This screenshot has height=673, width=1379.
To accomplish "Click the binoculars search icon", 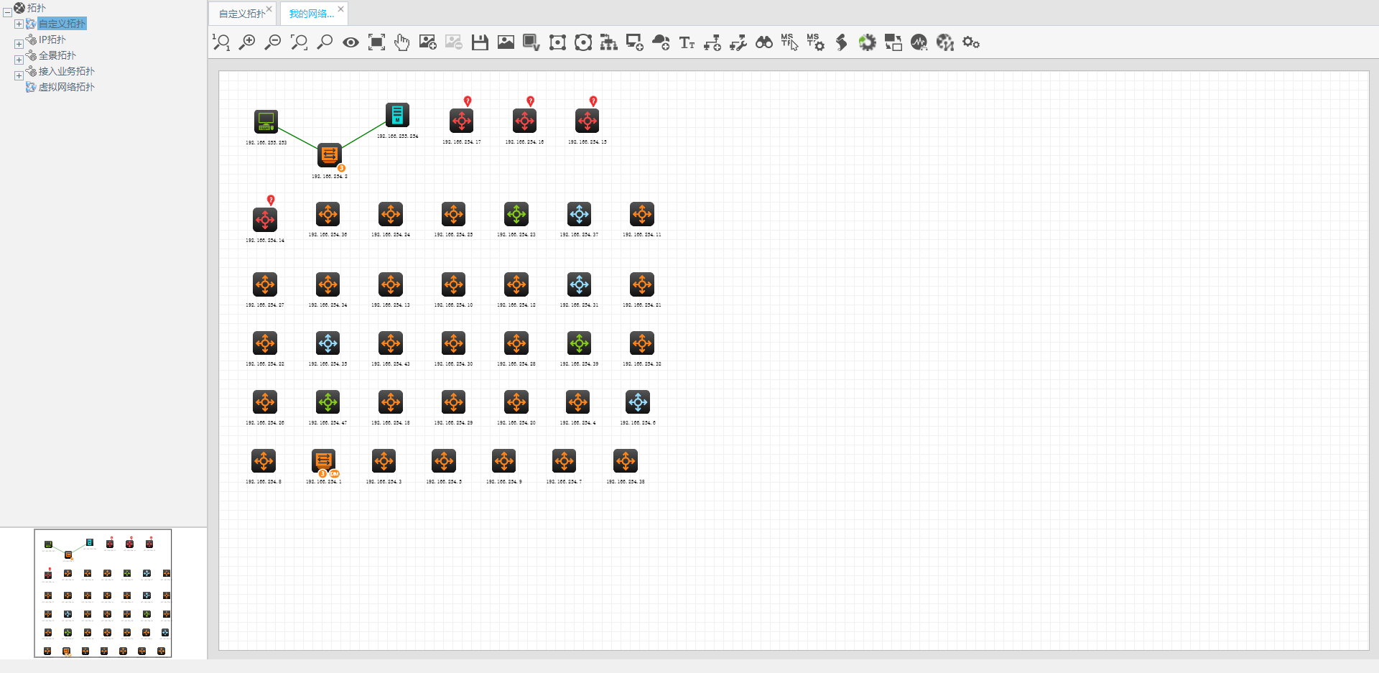I will [764, 42].
